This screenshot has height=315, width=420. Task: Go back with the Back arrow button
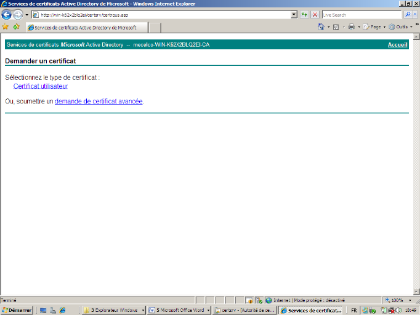pos(6,15)
